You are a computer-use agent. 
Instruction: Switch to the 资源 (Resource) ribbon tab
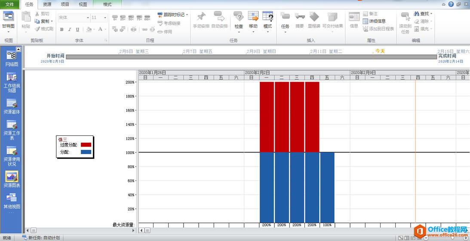(47, 4)
